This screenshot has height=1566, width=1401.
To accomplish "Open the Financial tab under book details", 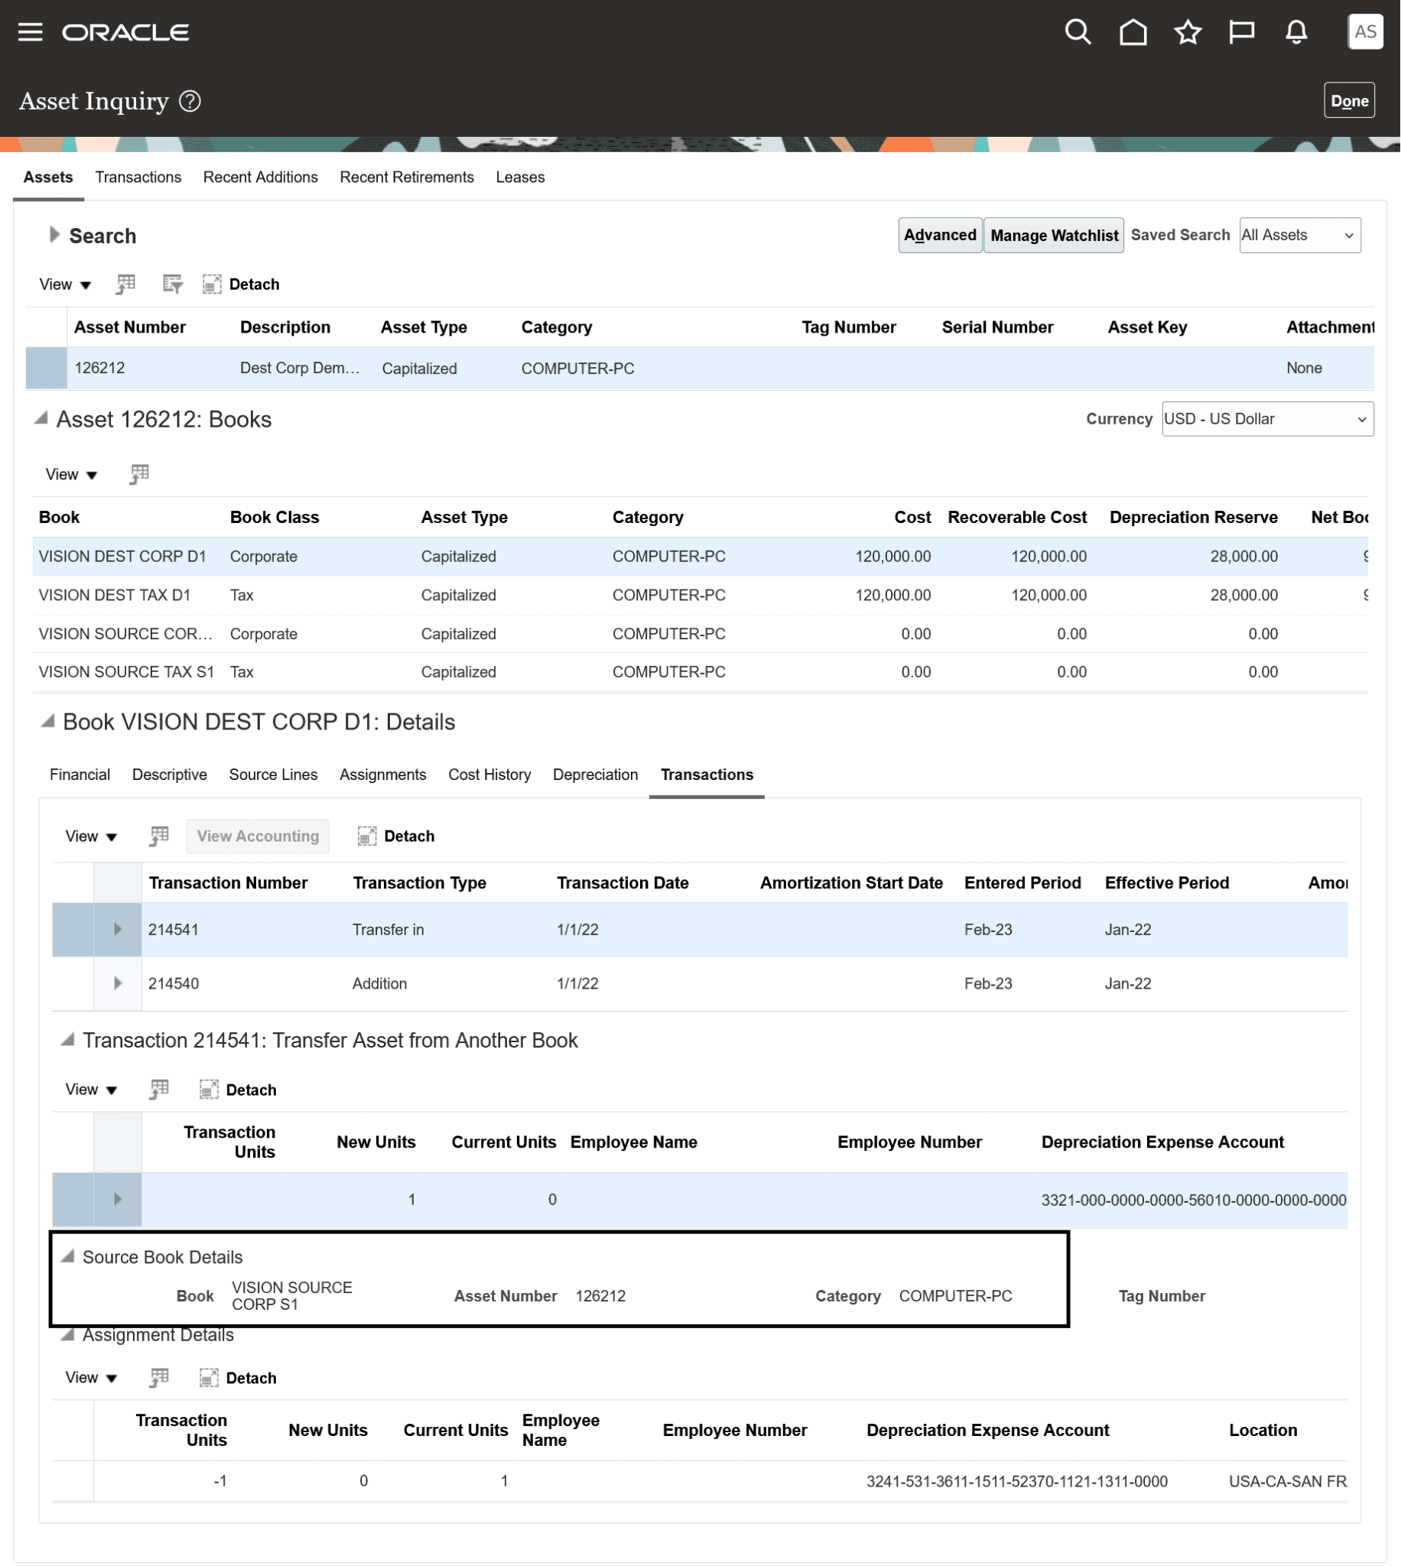I will click(x=80, y=774).
